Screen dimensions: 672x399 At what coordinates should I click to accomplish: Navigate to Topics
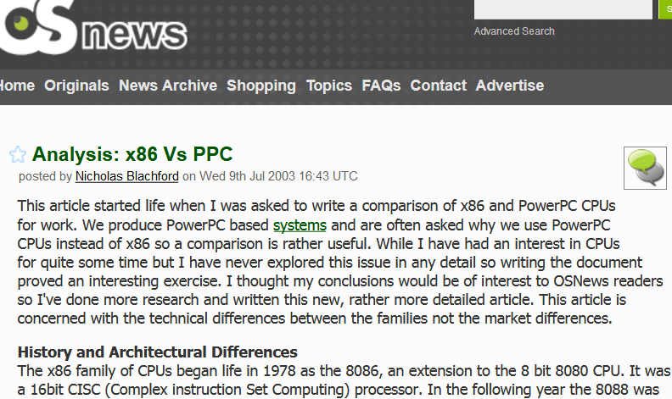[x=329, y=86]
